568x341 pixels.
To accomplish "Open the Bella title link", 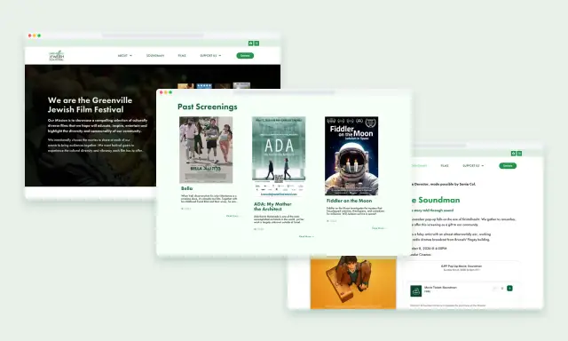I will [x=187, y=188].
